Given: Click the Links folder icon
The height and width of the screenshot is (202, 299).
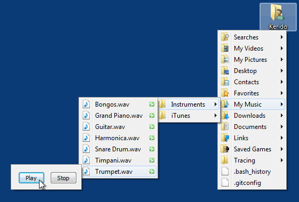Looking at the screenshot, I should [225, 138].
